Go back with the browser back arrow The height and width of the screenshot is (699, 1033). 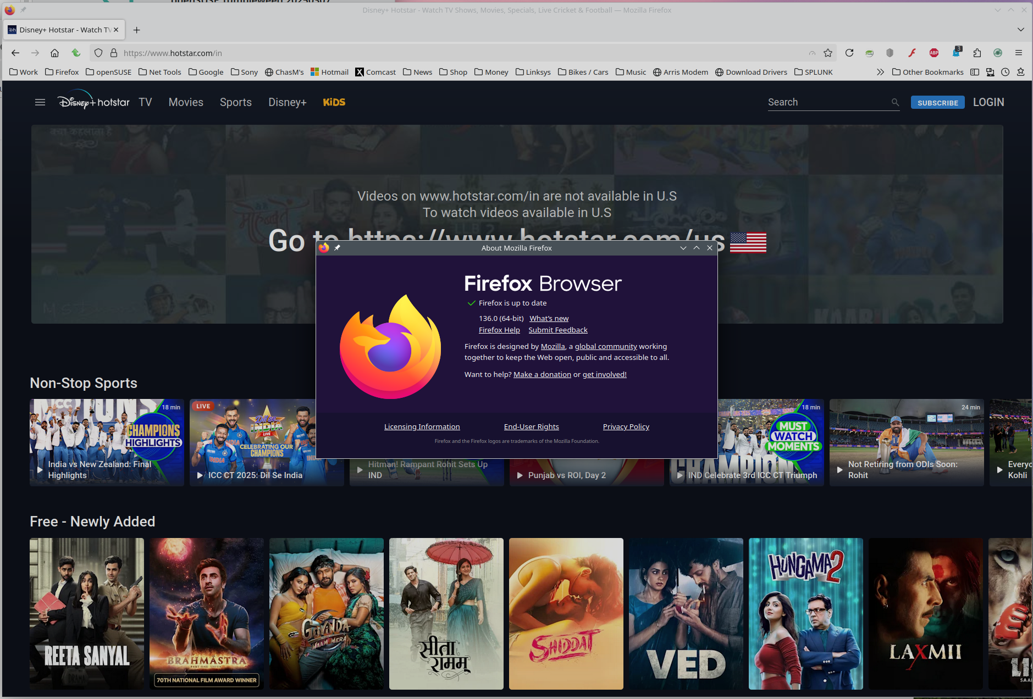[x=15, y=53]
